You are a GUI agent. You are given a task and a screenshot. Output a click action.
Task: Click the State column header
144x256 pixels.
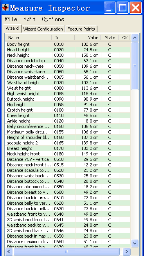tap(110, 38)
